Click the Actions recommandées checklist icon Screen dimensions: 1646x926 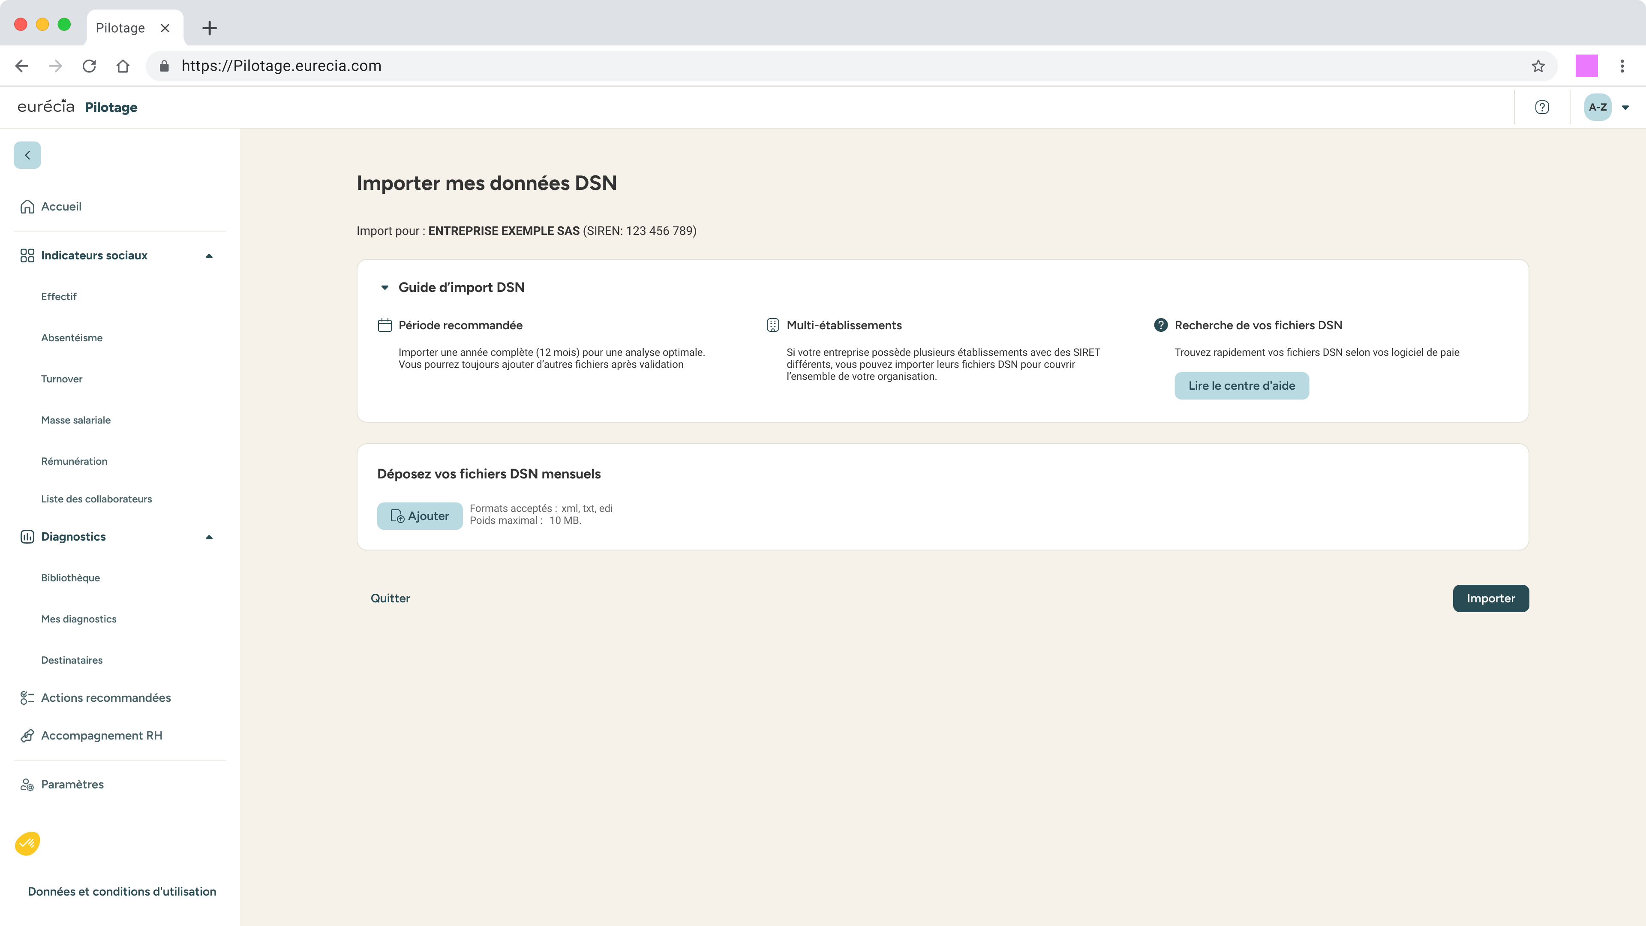pos(27,698)
